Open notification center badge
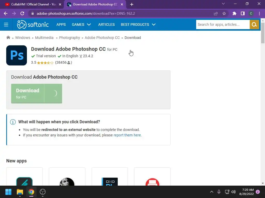Screen dimensions: 265x198 (x=258, y=192)
